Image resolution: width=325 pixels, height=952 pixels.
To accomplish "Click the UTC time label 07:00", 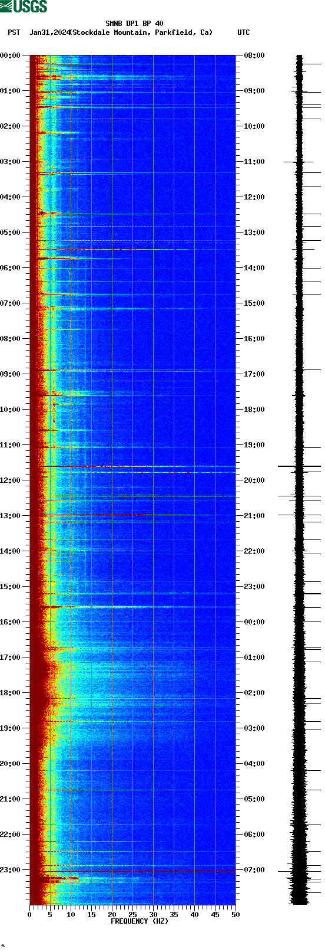I will tap(254, 870).
